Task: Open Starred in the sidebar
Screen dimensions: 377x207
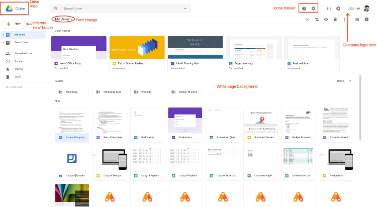Action: click(19, 68)
